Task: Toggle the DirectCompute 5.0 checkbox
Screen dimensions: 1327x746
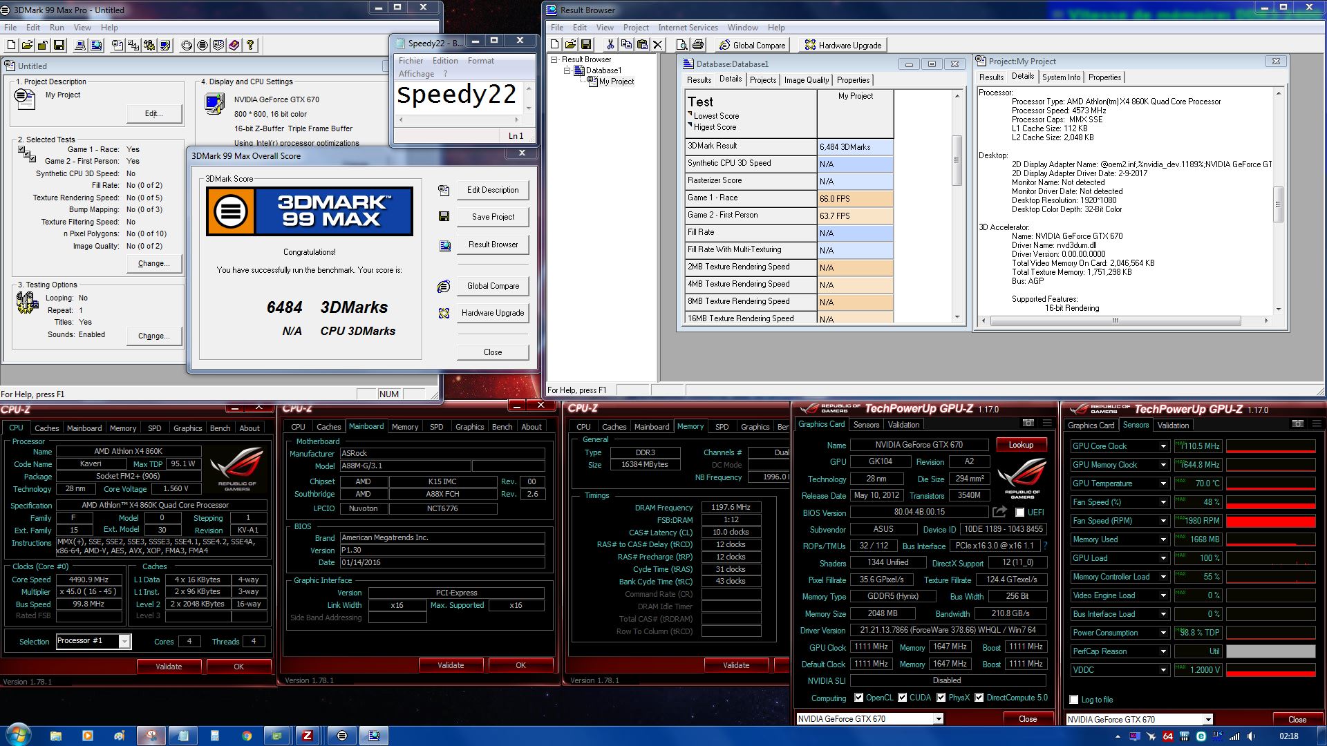Action: pos(979,698)
